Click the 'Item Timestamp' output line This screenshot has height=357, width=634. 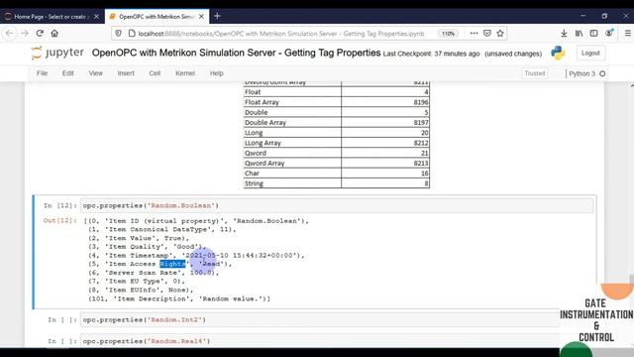pyautogui.click(x=196, y=256)
